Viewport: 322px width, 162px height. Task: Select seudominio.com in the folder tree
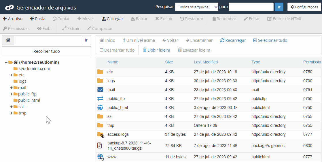34,68
